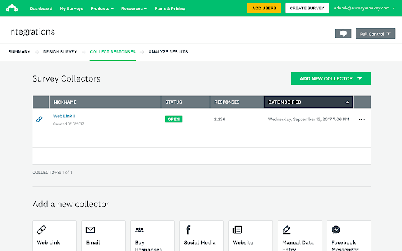Click the Manual Data Entry pencil icon

(x=286, y=230)
